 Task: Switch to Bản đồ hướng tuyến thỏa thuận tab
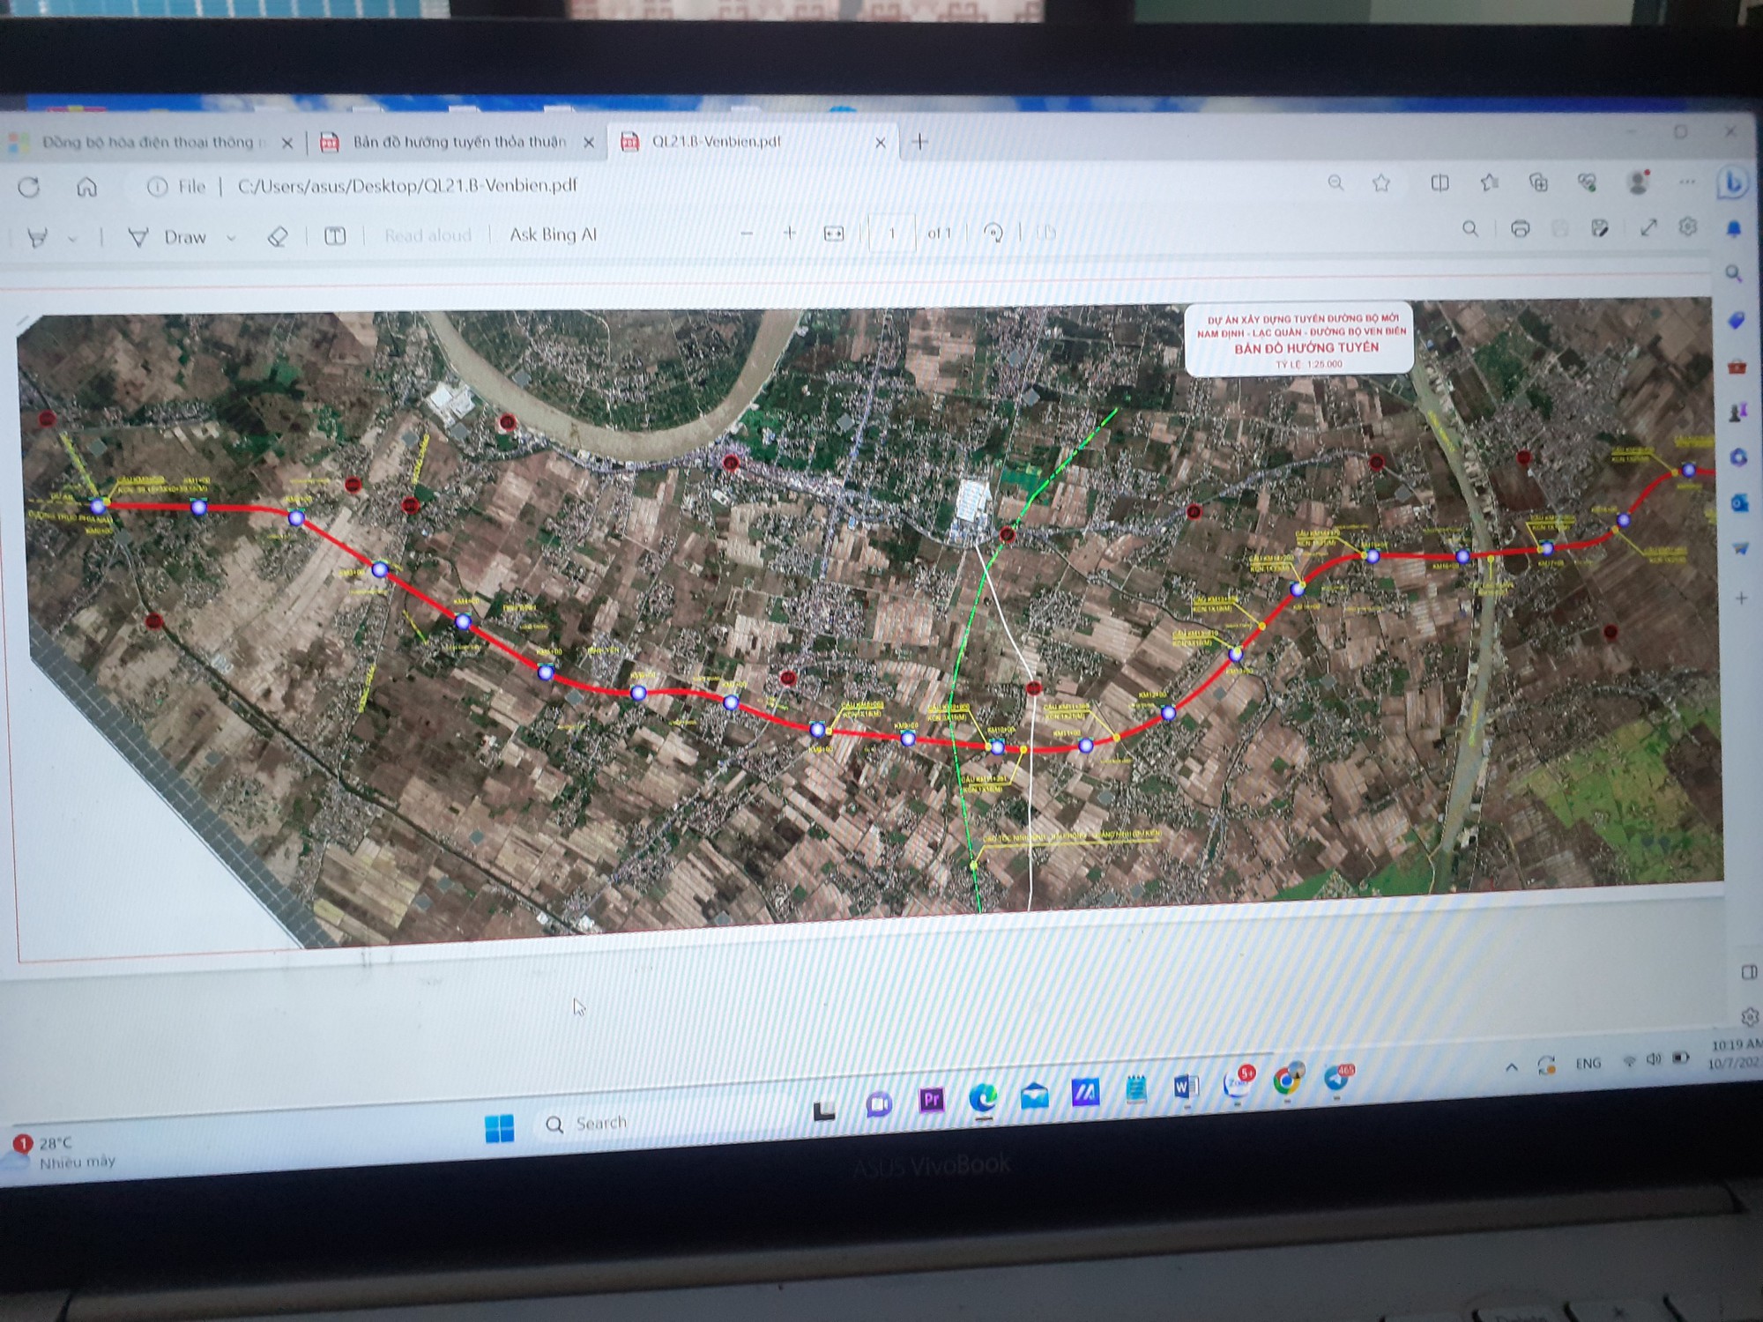458,142
